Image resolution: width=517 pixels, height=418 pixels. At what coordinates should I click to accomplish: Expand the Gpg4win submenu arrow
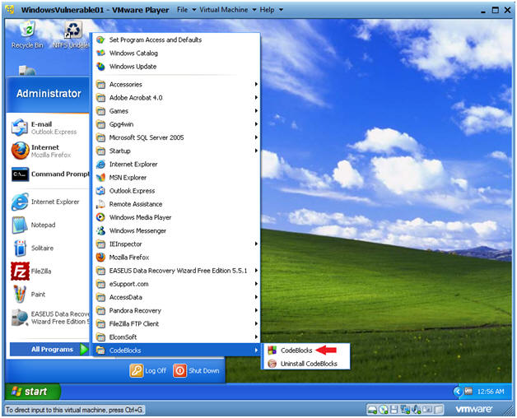(x=256, y=124)
